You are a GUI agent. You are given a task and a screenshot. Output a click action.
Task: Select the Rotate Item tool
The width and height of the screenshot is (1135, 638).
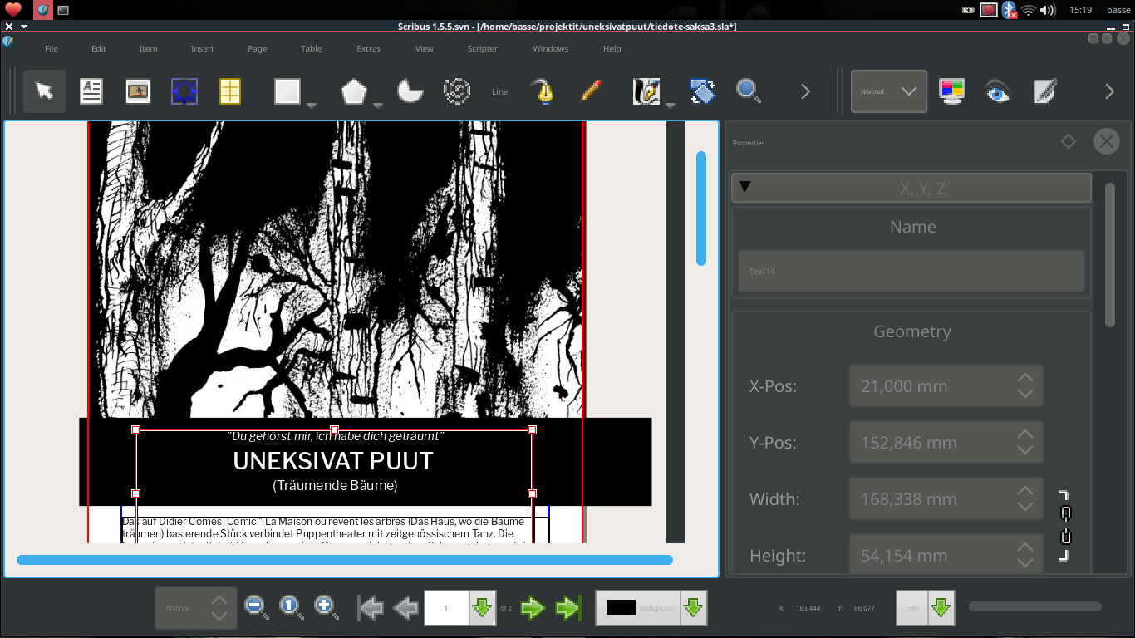pyautogui.click(x=701, y=91)
